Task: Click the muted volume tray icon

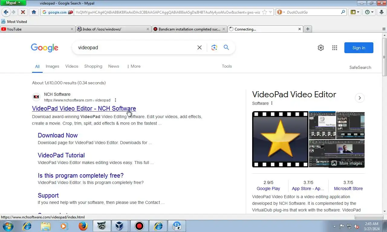Action: 356,226
